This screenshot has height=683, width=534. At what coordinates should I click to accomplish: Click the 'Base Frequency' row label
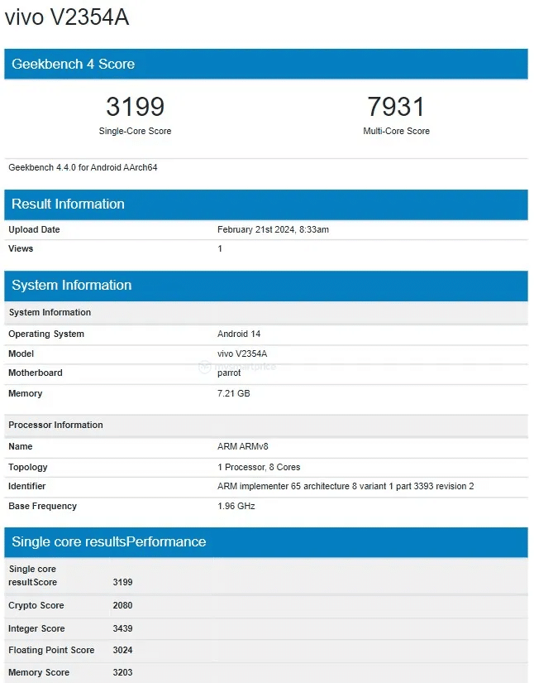coord(43,506)
